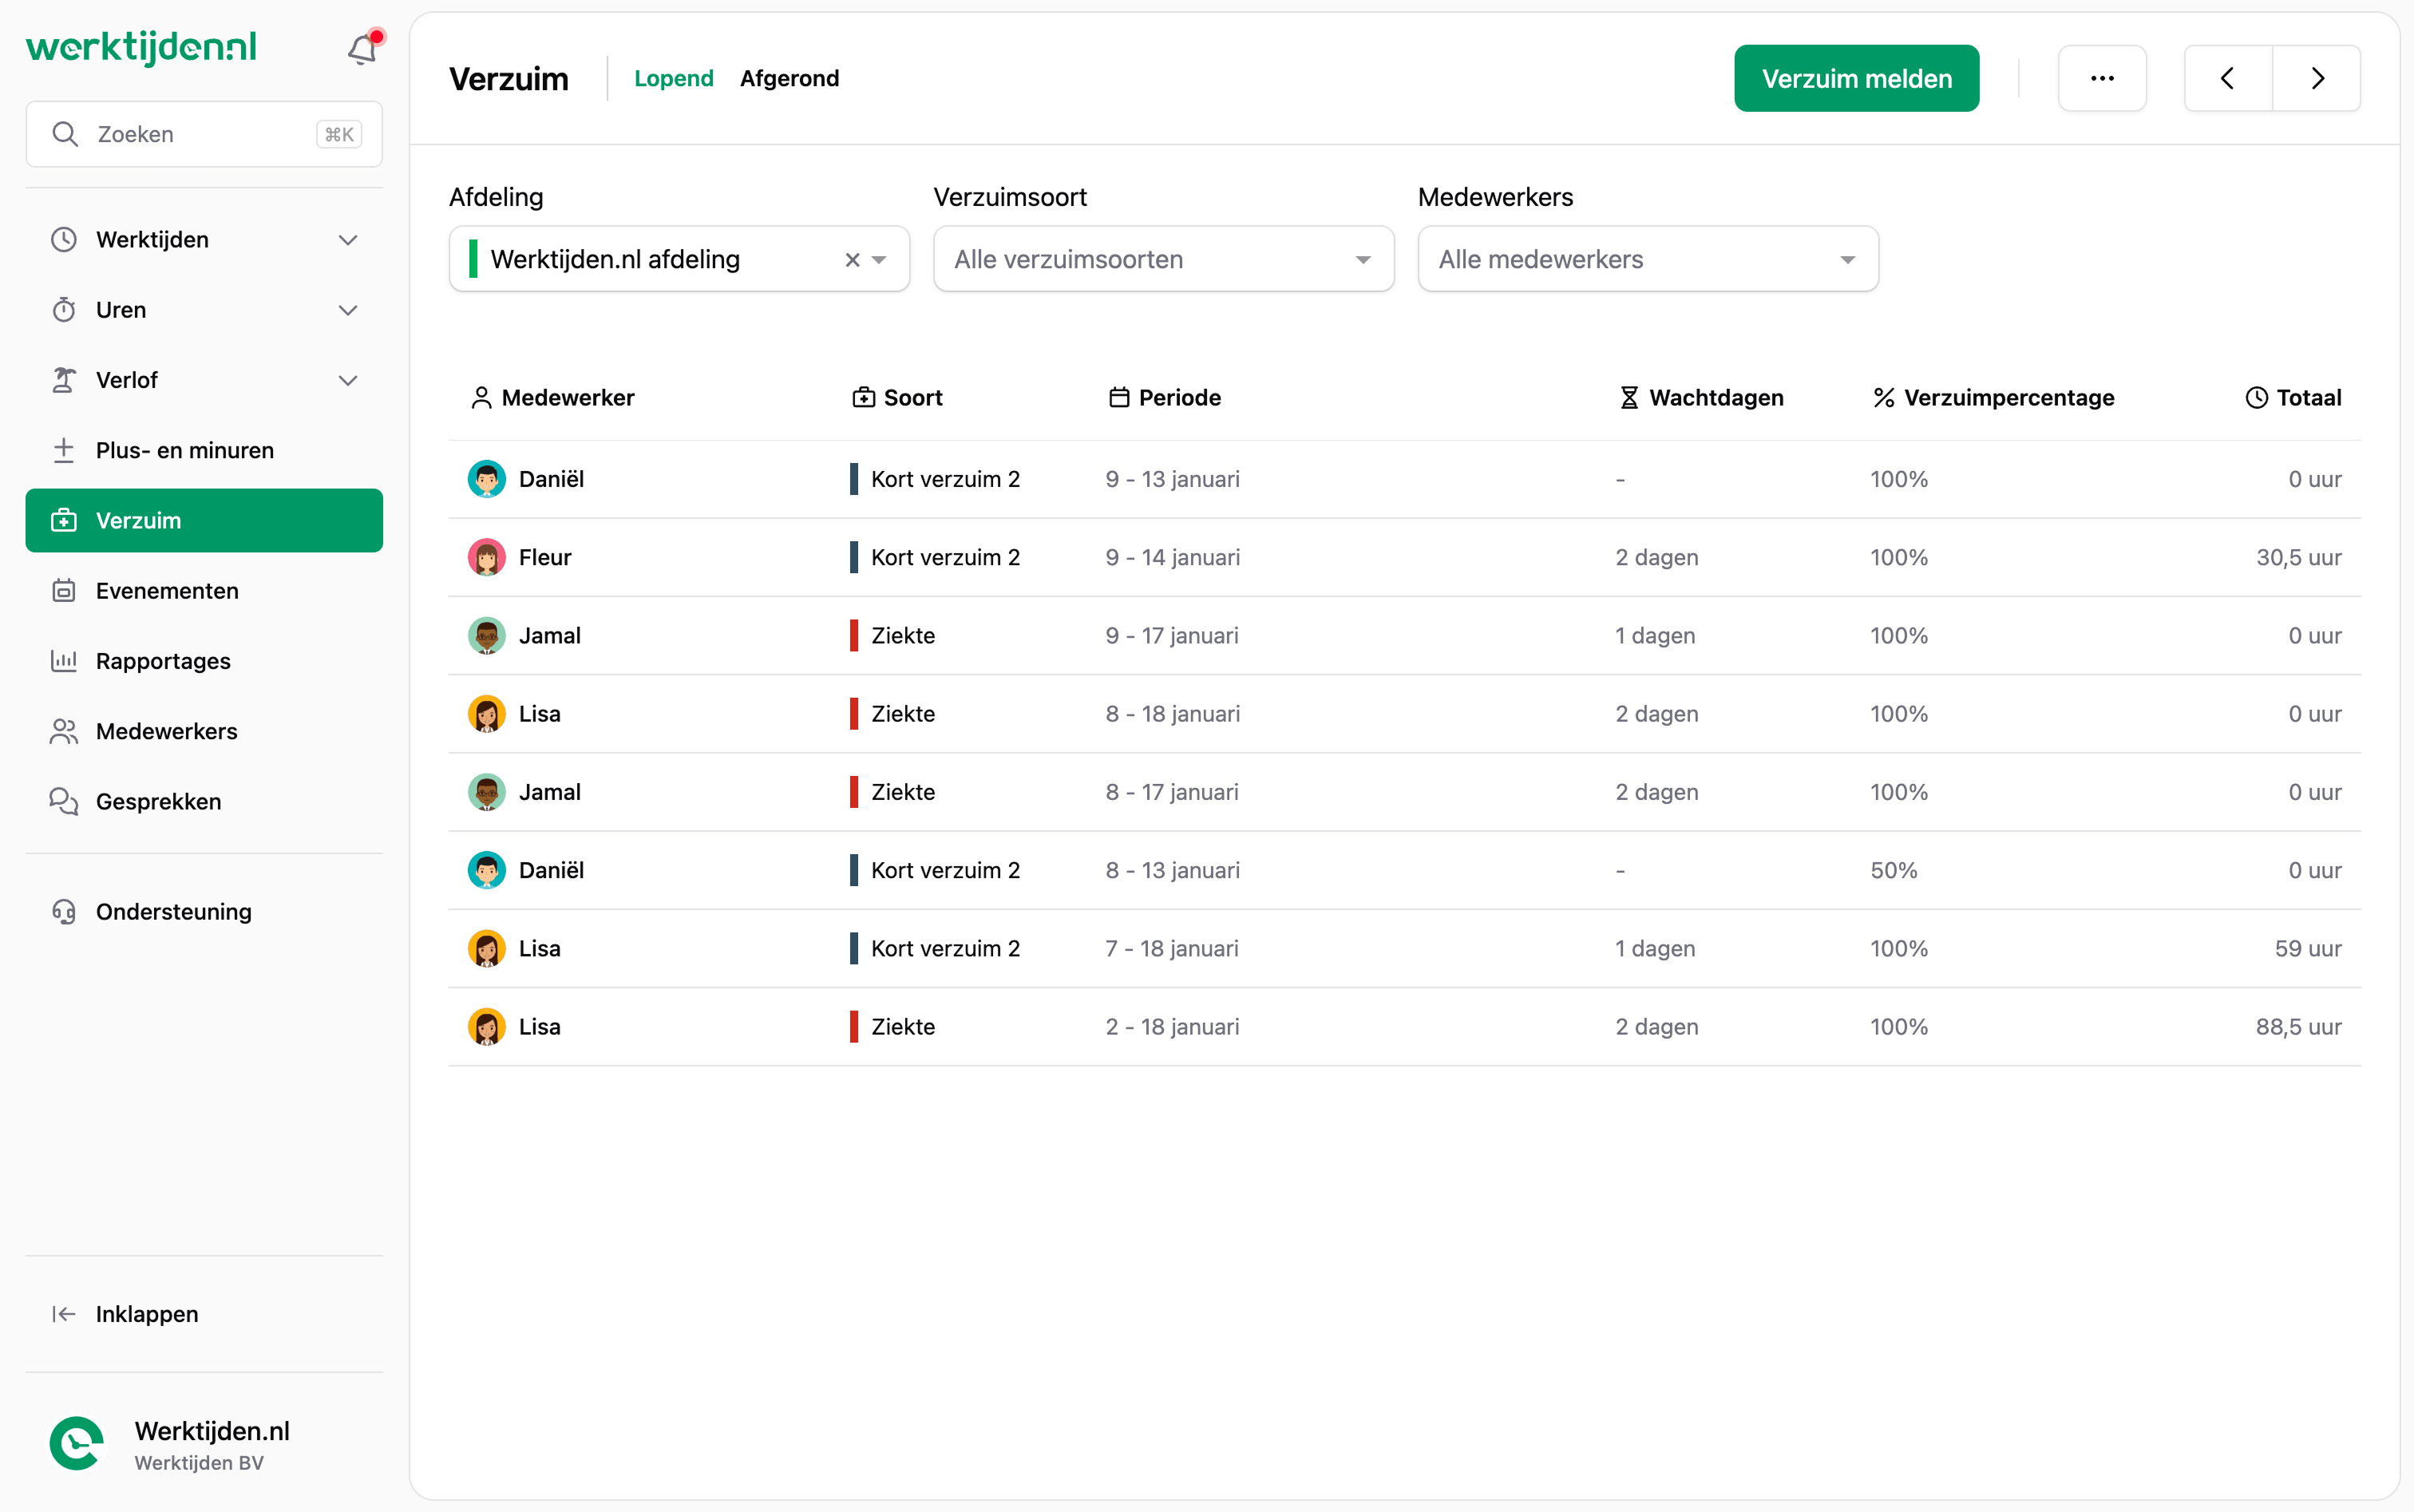The height and width of the screenshot is (1512, 2414).
Task: Click the Evenementen calendar icon
Action: click(64, 591)
